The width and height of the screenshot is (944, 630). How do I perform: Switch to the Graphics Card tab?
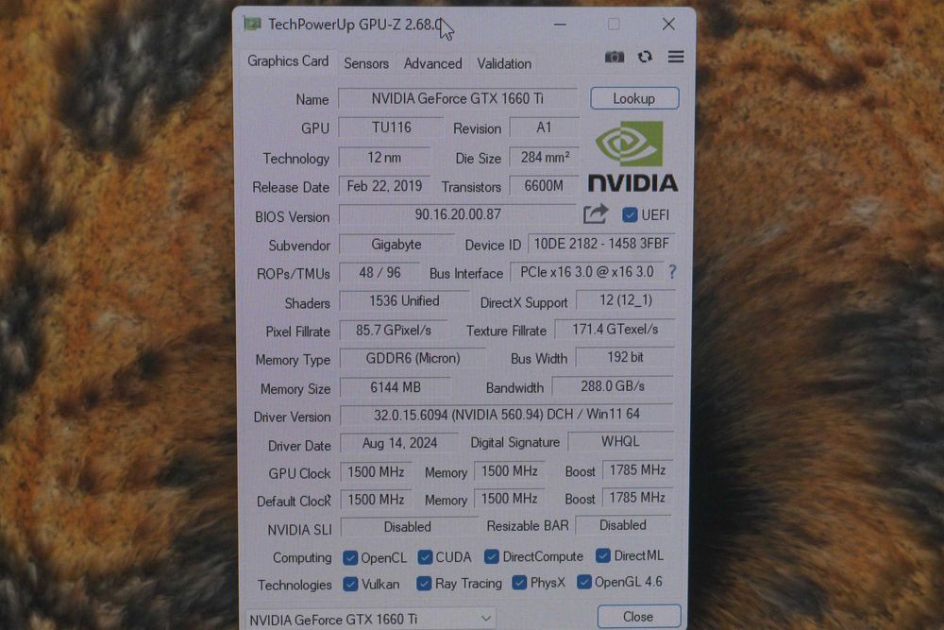coord(288,61)
